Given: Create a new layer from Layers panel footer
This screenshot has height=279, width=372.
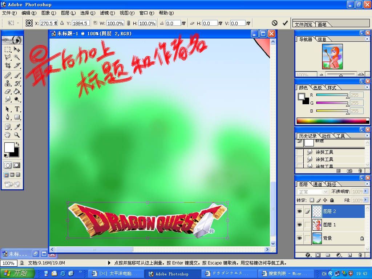Looking at the screenshot, I should [x=350, y=255].
